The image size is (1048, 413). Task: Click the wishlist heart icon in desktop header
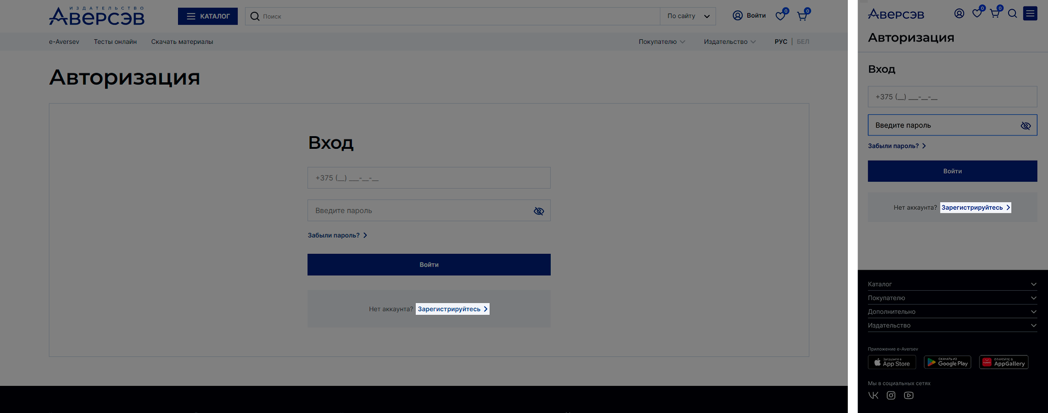780,16
